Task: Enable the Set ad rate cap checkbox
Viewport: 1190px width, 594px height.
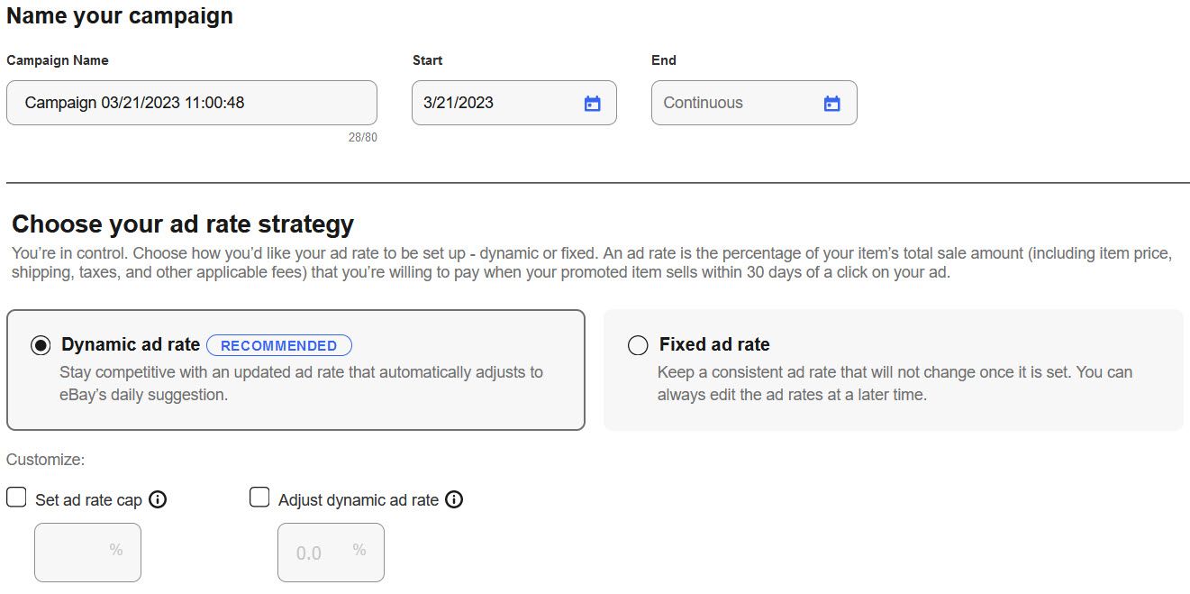Action: (x=16, y=497)
